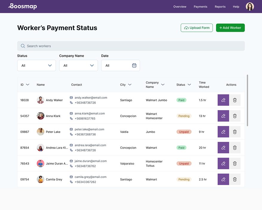
Task: Edit Camila Grey's record
Action: pos(223,179)
